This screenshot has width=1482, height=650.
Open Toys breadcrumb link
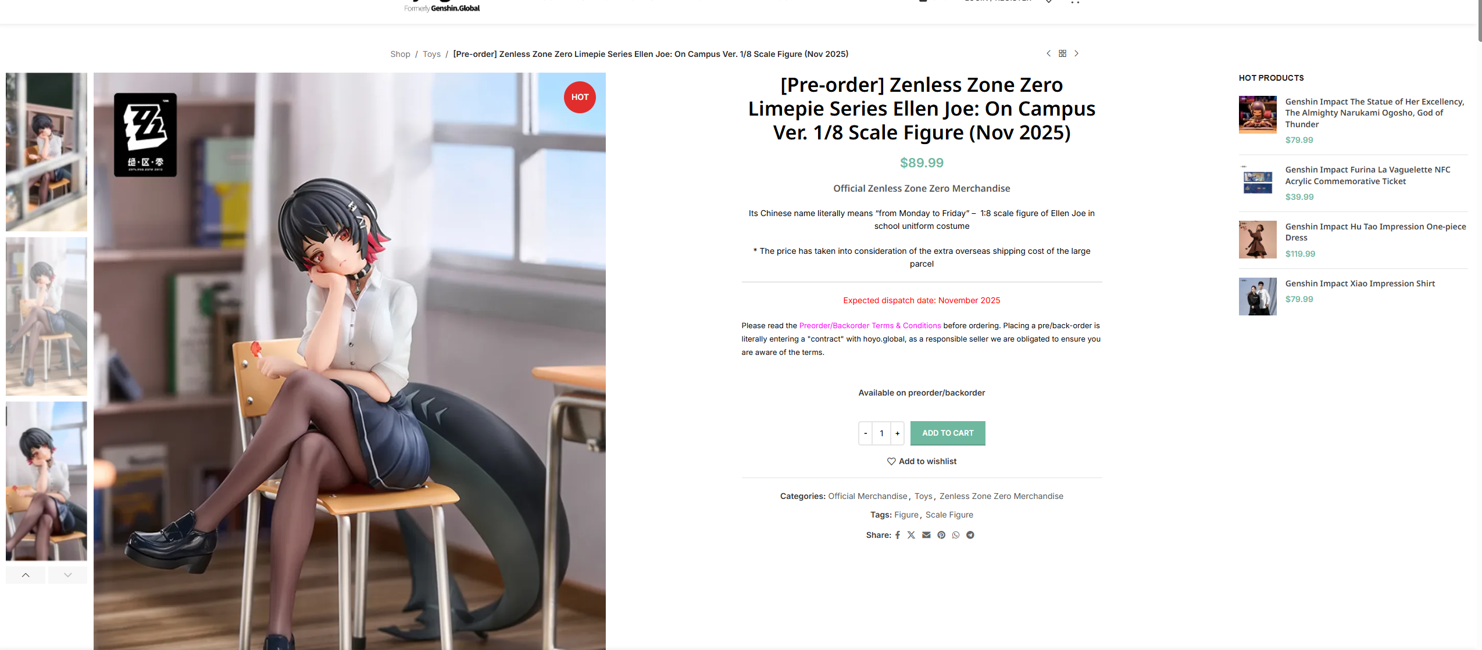(x=431, y=54)
